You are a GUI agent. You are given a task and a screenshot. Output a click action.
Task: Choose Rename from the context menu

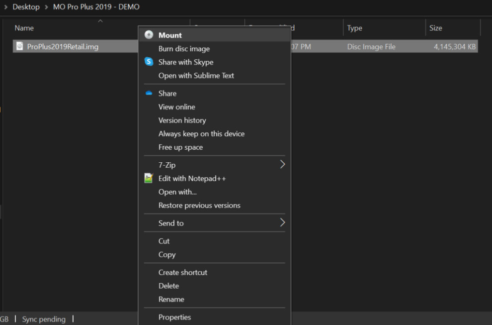tap(170, 299)
